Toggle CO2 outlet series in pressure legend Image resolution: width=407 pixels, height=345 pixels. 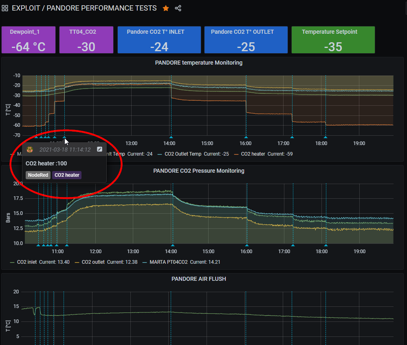point(93,262)
